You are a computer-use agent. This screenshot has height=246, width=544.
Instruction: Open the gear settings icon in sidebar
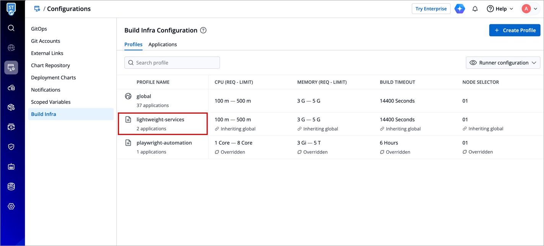11,206
